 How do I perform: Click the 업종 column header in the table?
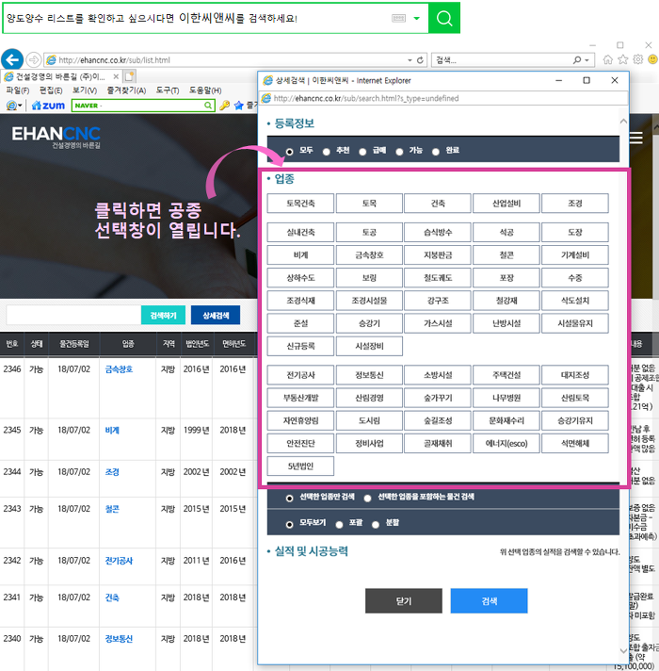(128, 344)
